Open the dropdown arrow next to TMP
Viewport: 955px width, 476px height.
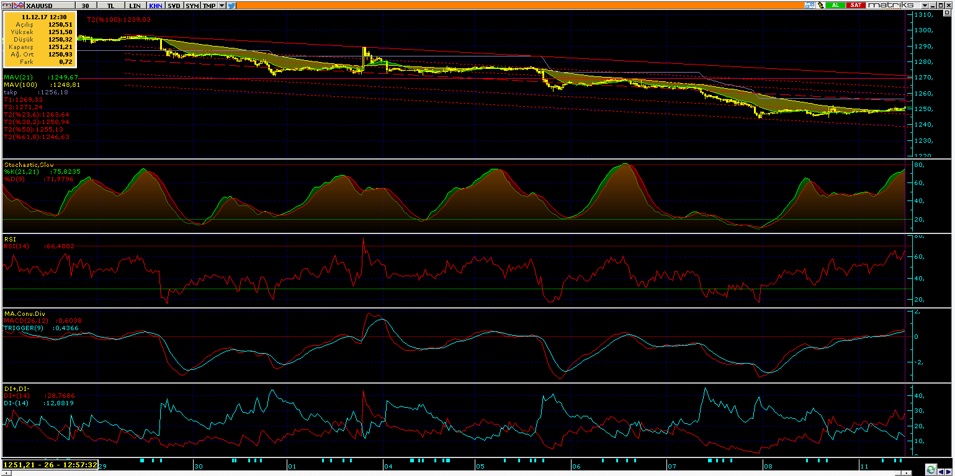coord(222,5)
